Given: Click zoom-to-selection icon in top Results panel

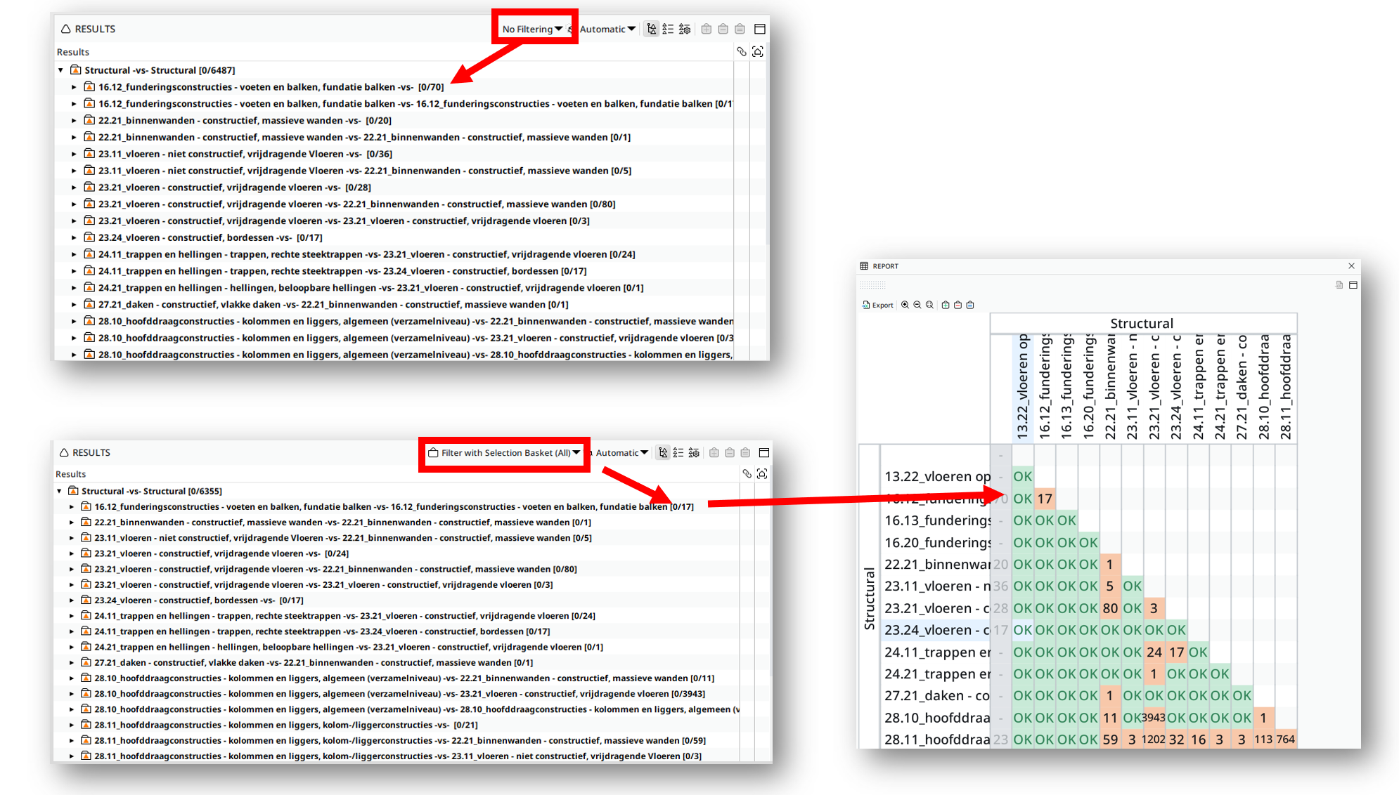Looking at the screenshot, I should [758, 51].
